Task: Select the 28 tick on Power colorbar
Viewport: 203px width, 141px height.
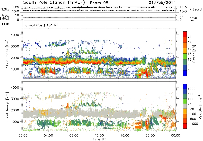Action: click(189, 37)
